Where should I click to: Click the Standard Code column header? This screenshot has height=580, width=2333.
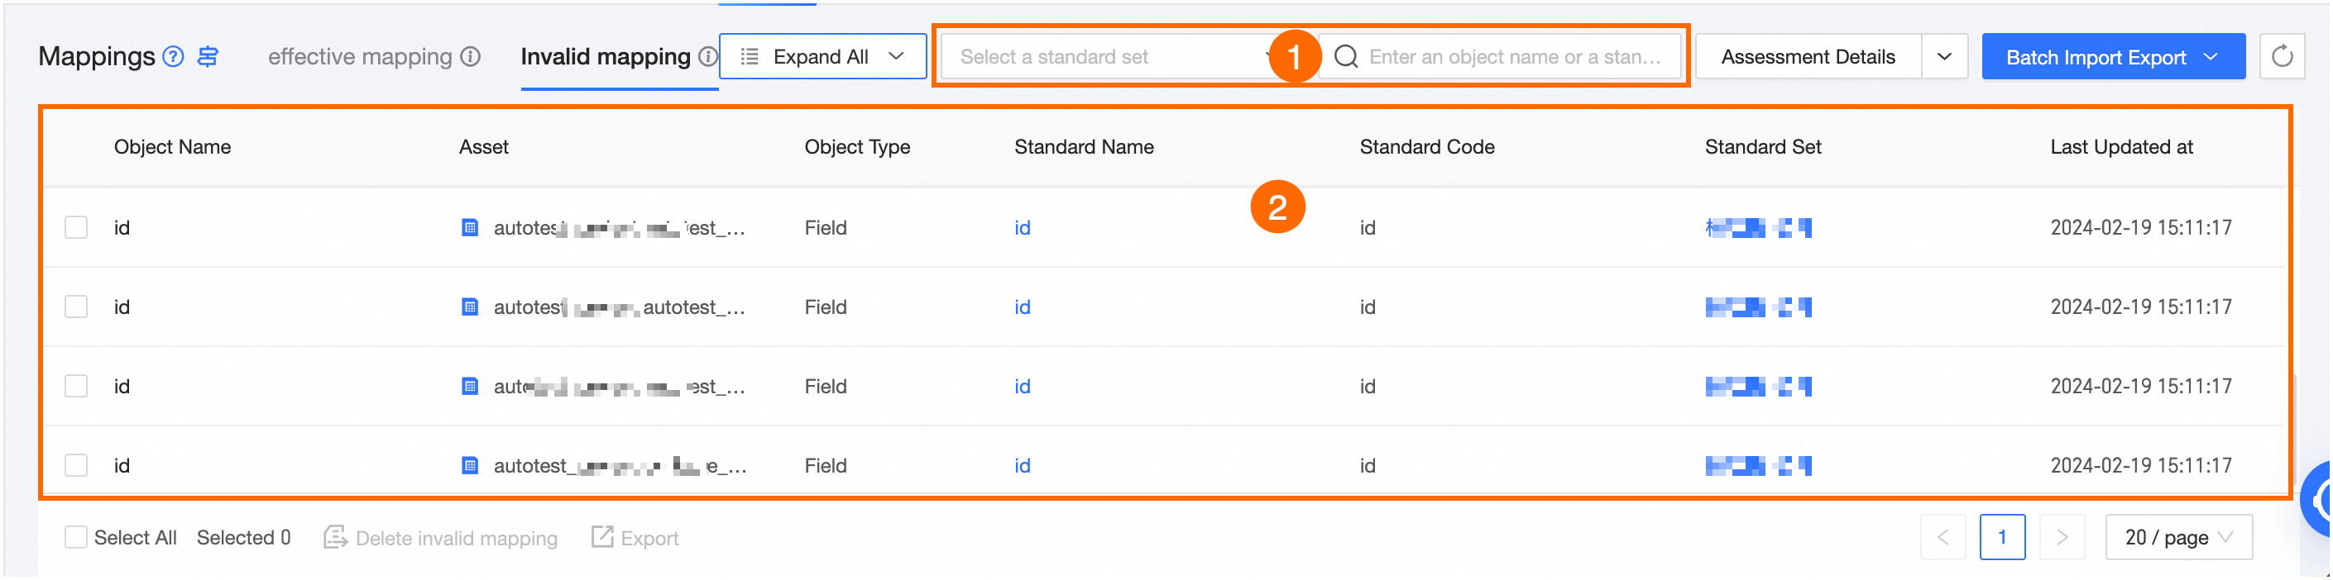coord(1426,146)
